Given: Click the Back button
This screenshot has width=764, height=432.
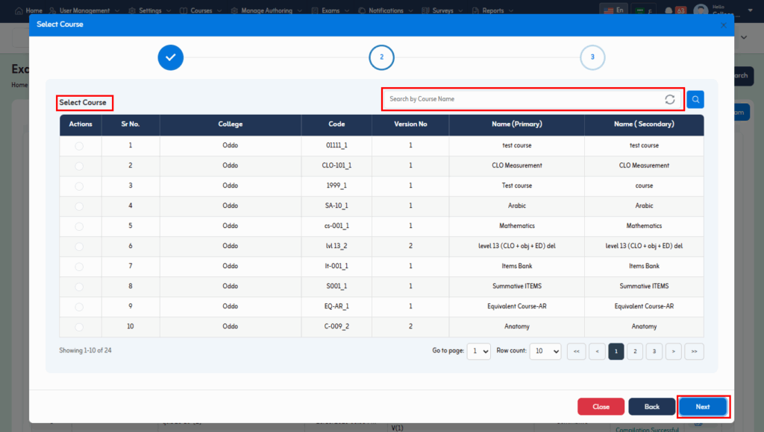Looking at the screenshot, I should (x=651, y=407).
